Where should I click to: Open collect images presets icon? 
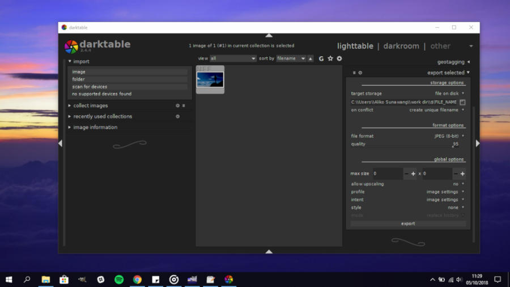(184, 105)
